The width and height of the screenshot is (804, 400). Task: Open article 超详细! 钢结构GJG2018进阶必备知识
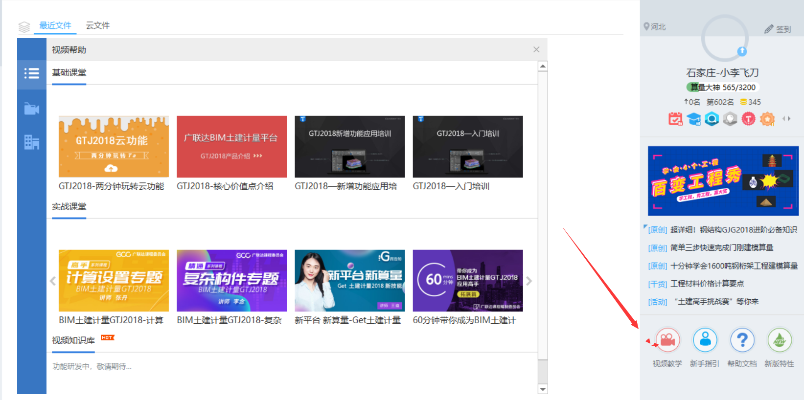pos(733,230)
